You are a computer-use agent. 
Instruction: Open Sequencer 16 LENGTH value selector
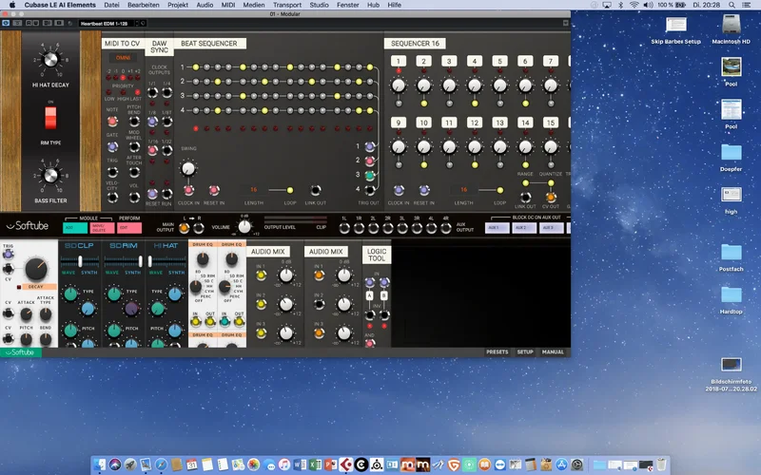463,190
